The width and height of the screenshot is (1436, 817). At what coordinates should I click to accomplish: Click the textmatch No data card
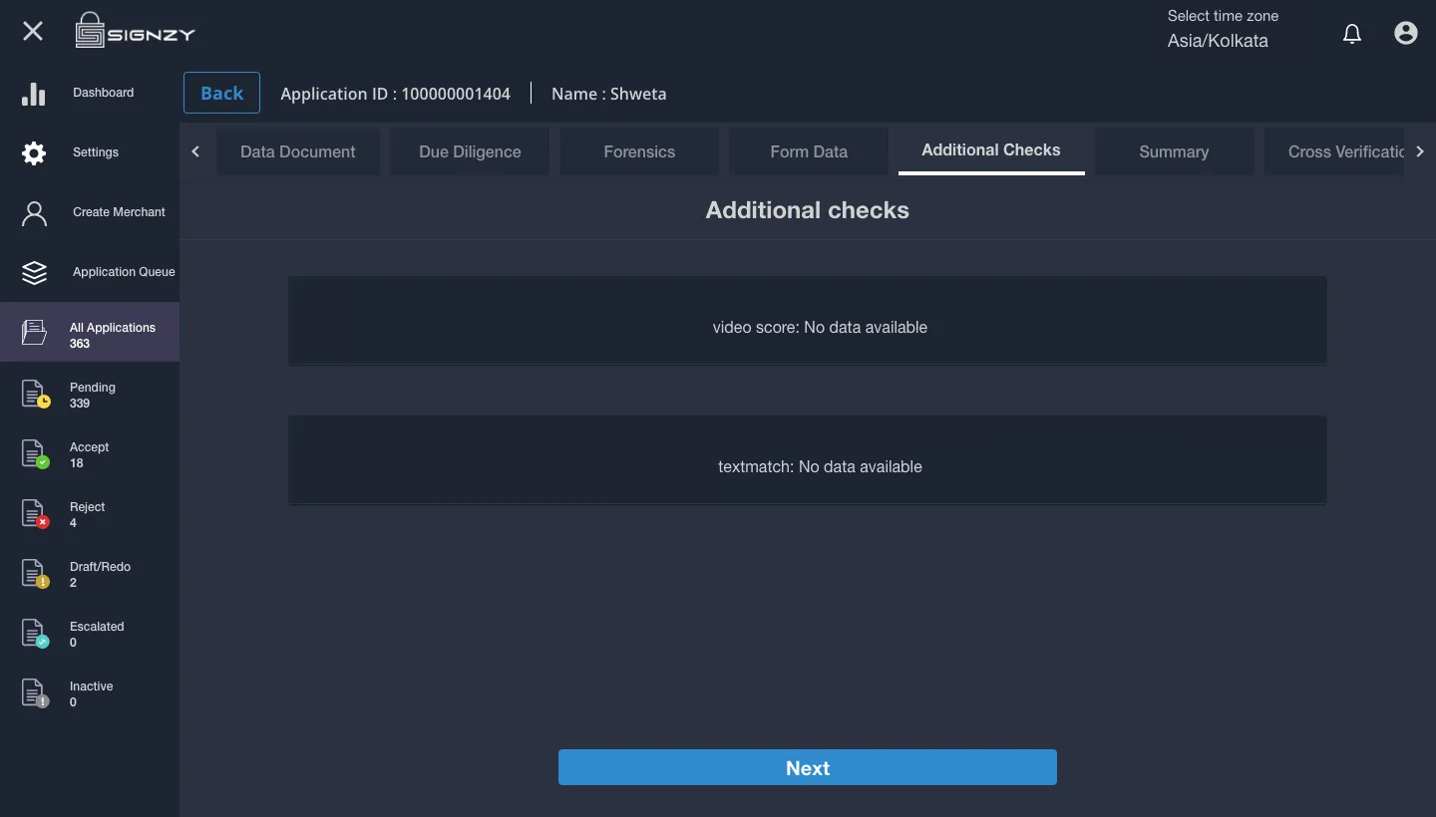pos(808,460)
